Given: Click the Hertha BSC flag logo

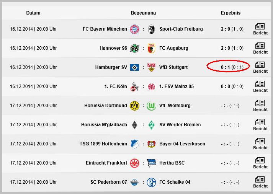Looking at the screenshot, I should coord(151,163).
